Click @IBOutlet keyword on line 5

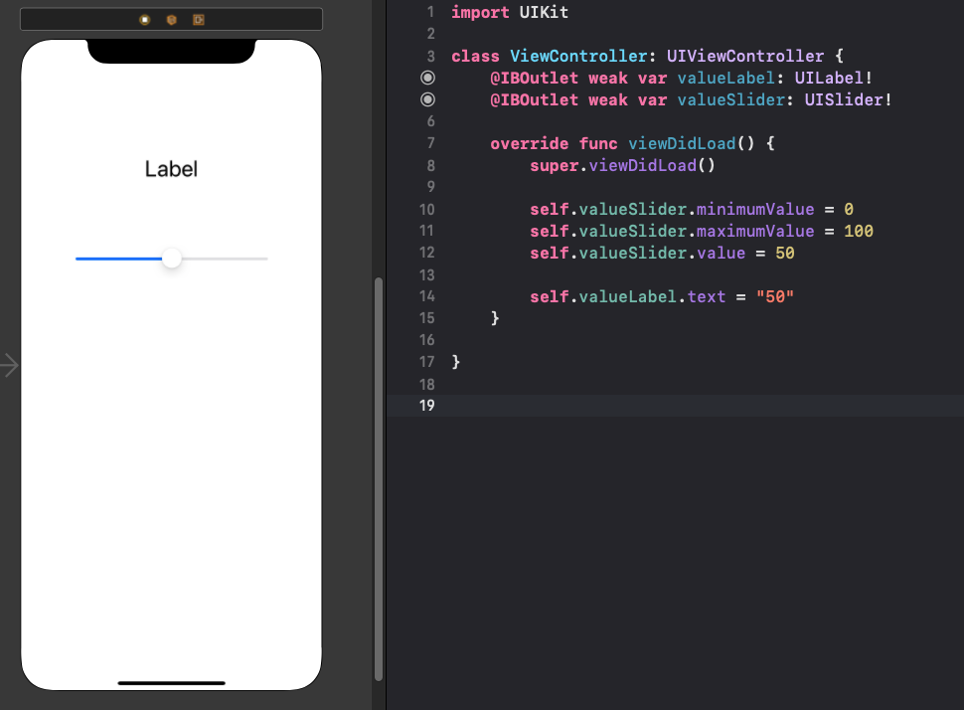(535, 99)
